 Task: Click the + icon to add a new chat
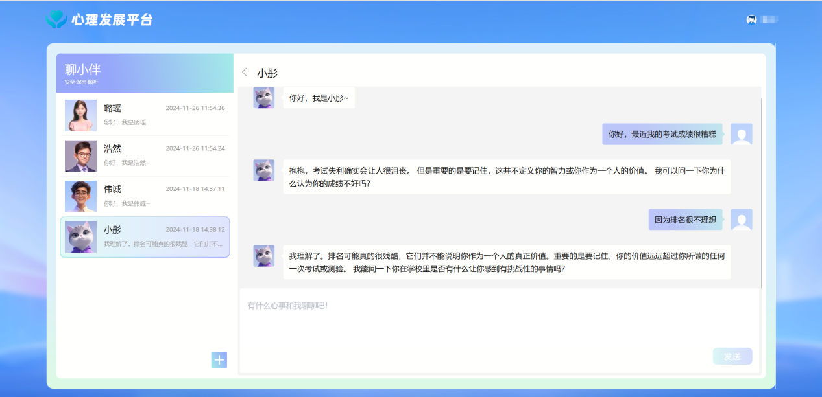[219, 359]
